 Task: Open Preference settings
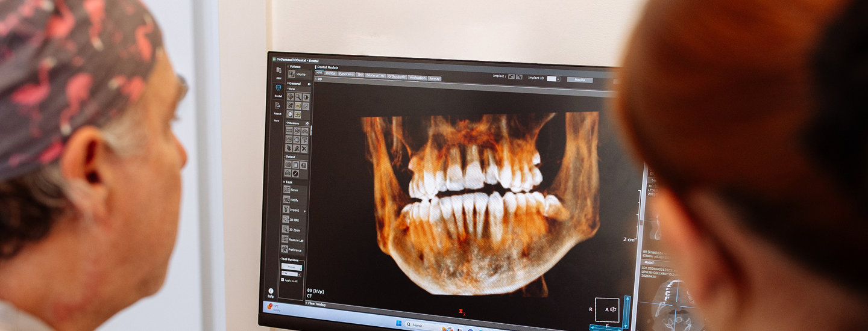293,250
